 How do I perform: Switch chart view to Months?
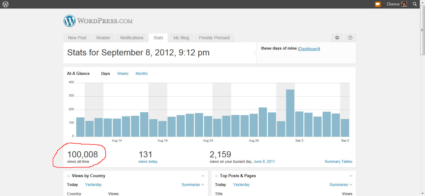pyautogui.click(x=142, y=74)
